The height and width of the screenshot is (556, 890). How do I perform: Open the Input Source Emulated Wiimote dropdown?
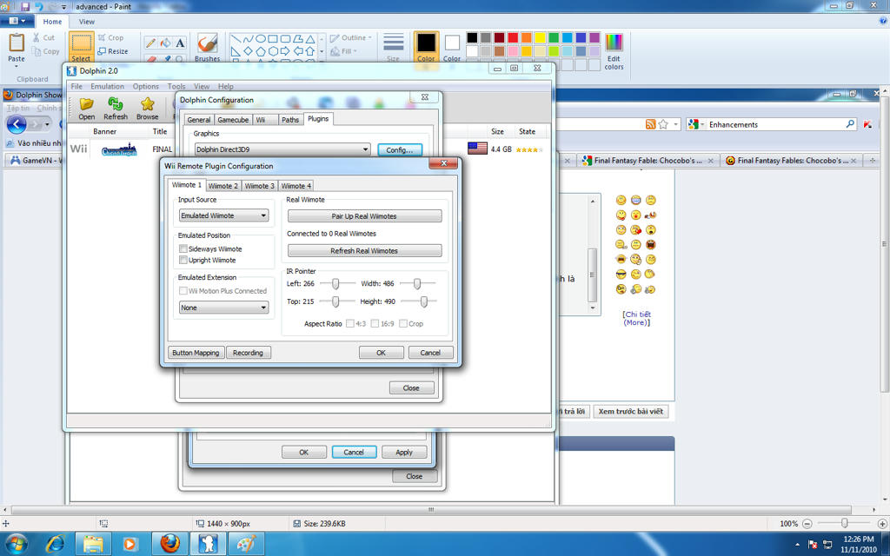224,215
